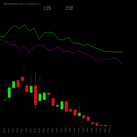Image resolution: width=137 pixels, height=137 pixels.
Task: Click the '21 Apr' date label
Action: pos(8,130)
